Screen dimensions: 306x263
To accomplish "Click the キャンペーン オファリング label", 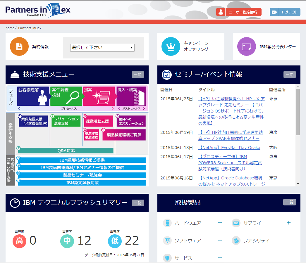I will tap(196, 46).
